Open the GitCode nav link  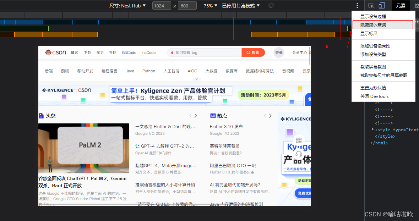tap(129, 53)
